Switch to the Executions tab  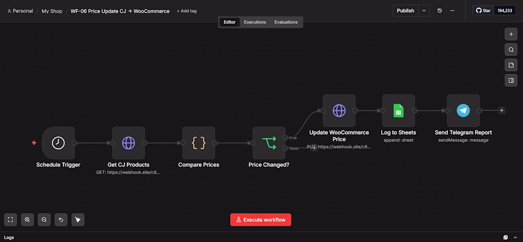point(255,22)
